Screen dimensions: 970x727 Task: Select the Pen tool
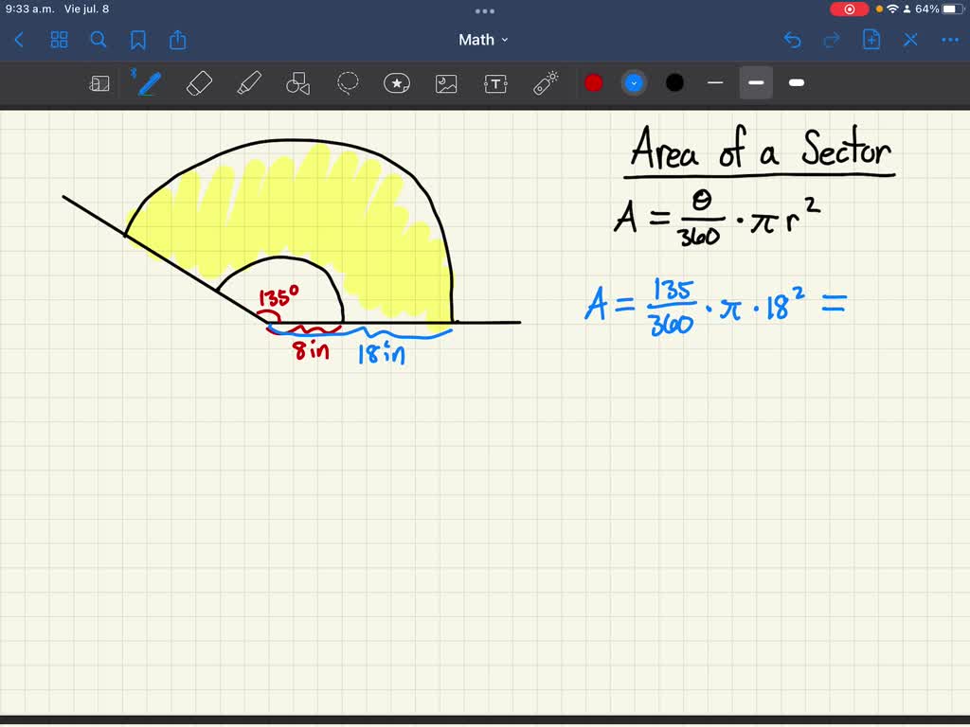click(149, 83)
